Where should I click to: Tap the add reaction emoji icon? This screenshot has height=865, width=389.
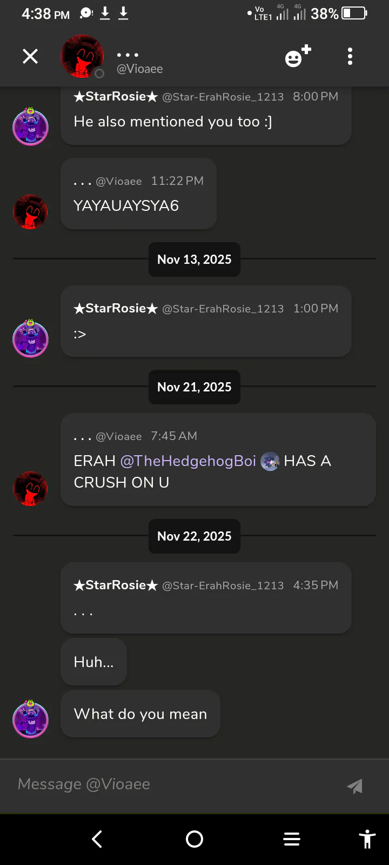pos(297,56)
